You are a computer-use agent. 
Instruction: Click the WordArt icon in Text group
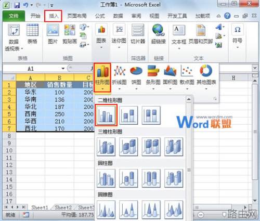[219, 27]
